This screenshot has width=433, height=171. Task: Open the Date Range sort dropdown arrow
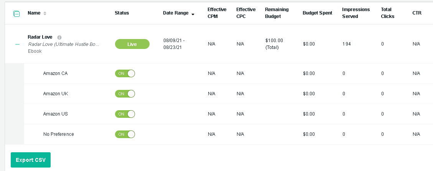[193, 14]
